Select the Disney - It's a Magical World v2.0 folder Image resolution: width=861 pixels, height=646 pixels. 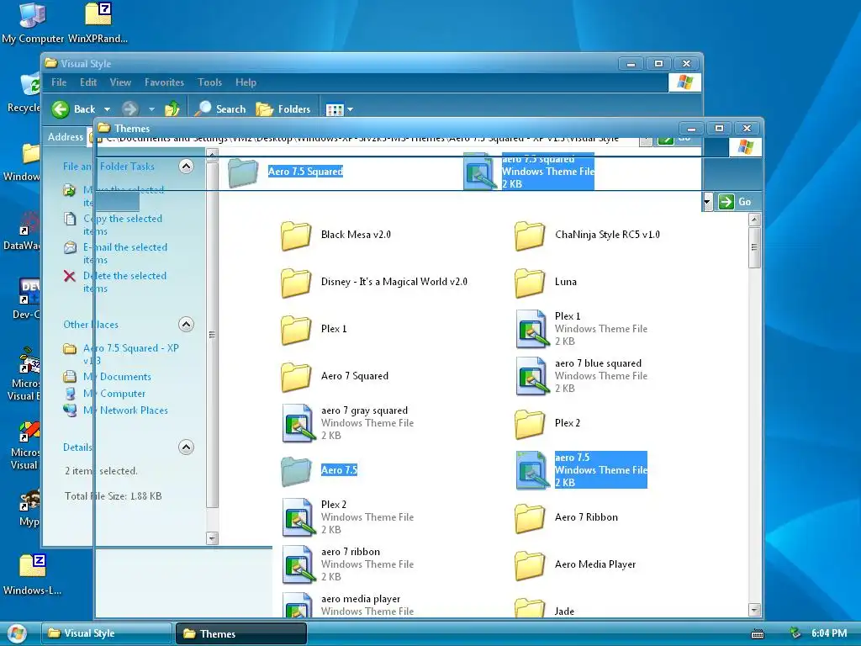[x=374, y=283]
